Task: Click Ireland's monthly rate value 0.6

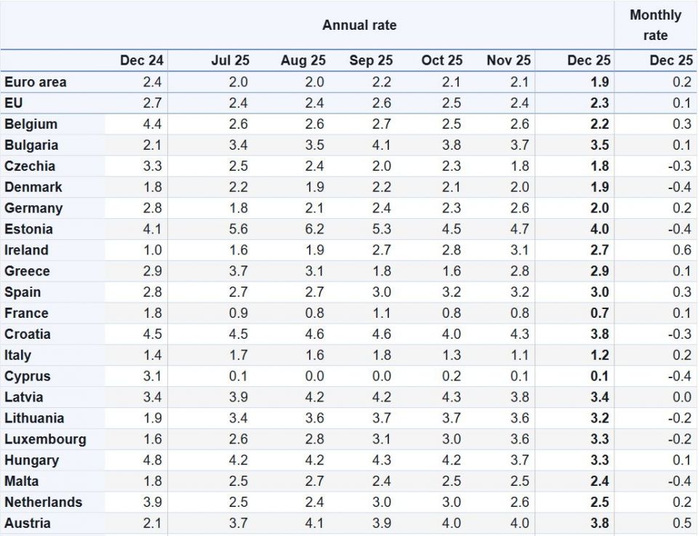Action: click(x=681, y=250)
